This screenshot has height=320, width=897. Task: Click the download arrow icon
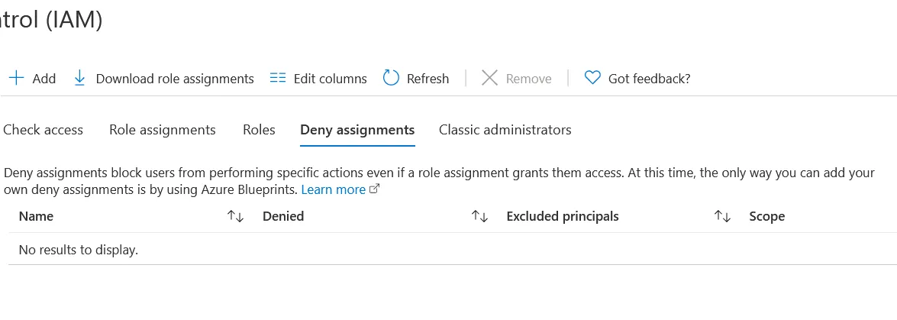pyautogui.click(x=79, y=78)
